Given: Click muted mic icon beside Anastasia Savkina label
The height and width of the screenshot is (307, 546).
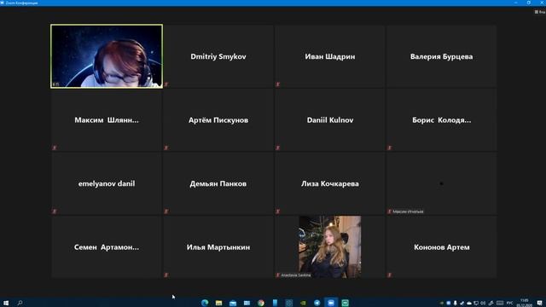Looking at the screenshot, I should (x=278, y=275).
